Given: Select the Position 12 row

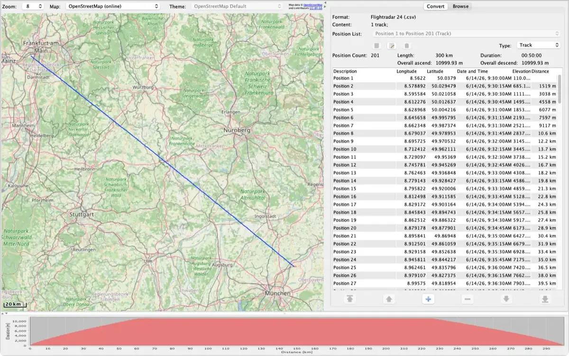Looking at the screenshot, I should click(x=444, y=165).
